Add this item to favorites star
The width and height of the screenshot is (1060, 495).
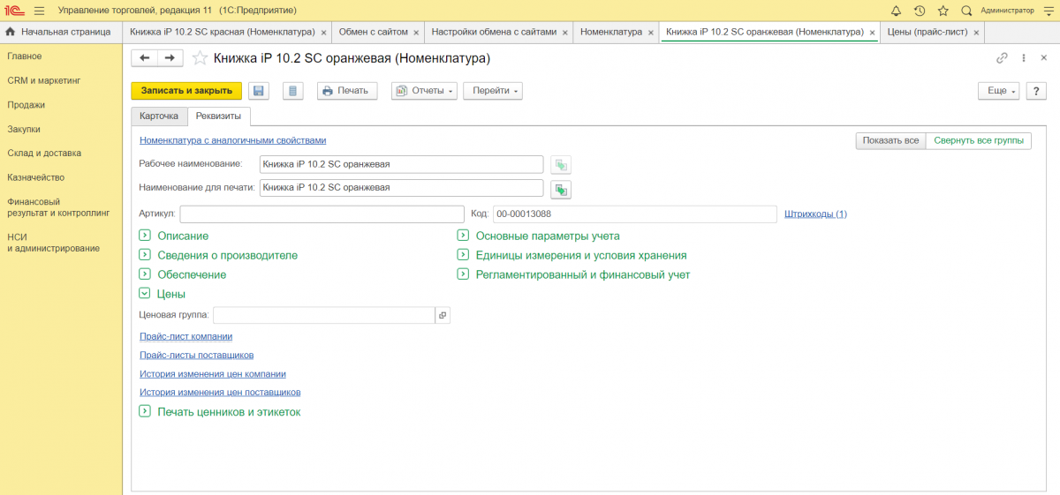[x=200, y=58]
